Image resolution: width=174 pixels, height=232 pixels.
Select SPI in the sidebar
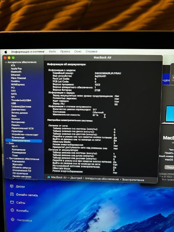[x=13, y=97]
